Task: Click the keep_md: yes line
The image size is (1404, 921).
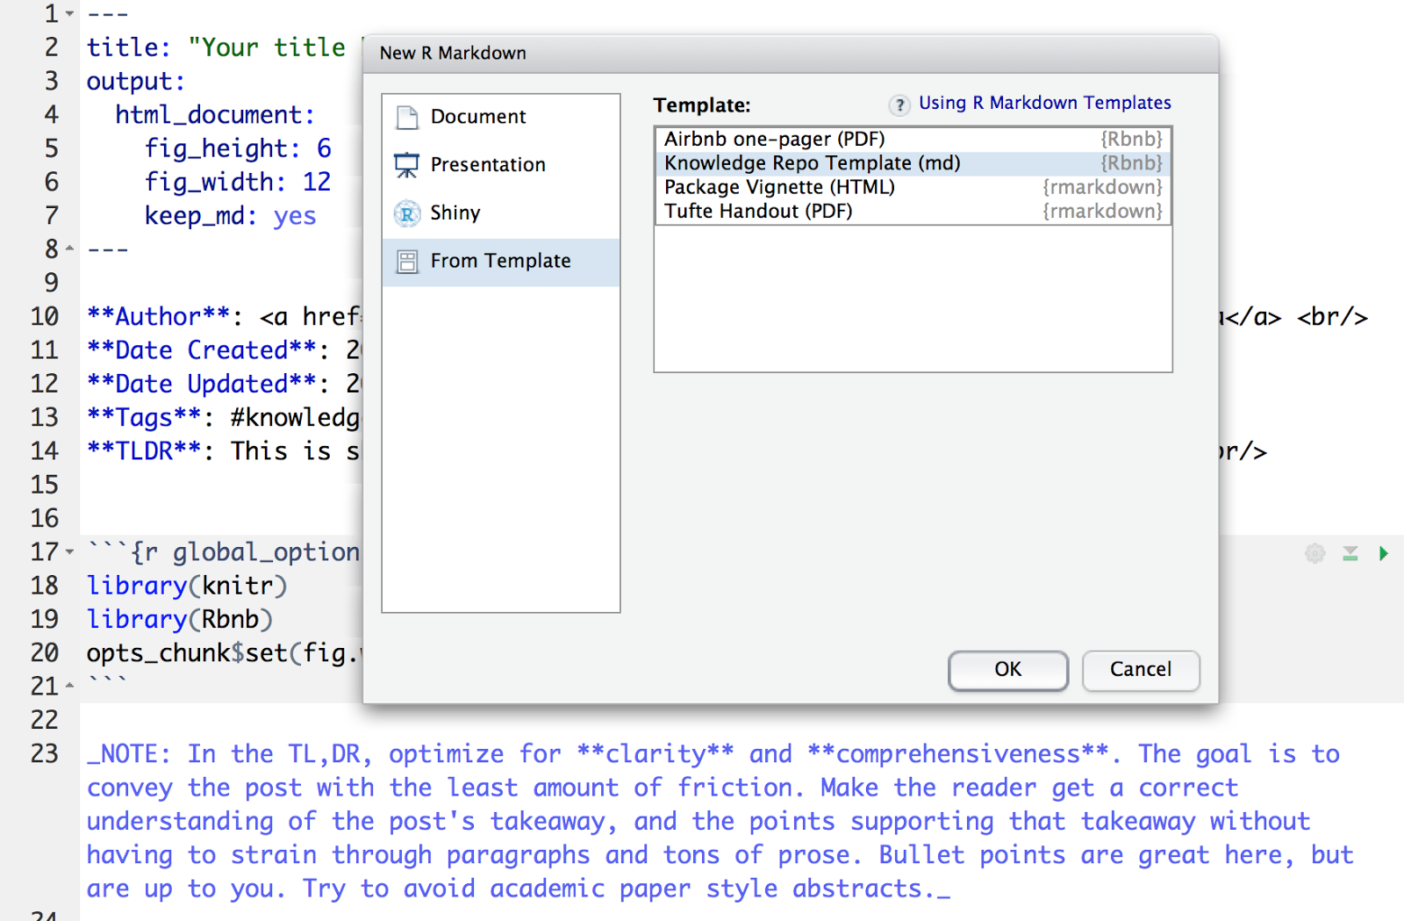Action: (x=230, y=216)
